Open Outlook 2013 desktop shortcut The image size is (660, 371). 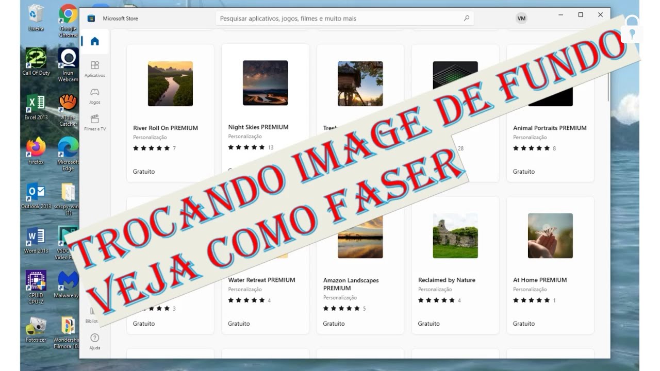(36, 196)
